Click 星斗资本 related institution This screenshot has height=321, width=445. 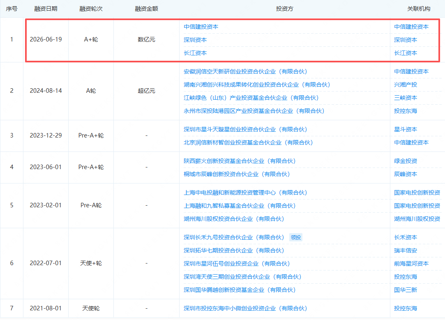click(x=406, y=130)
